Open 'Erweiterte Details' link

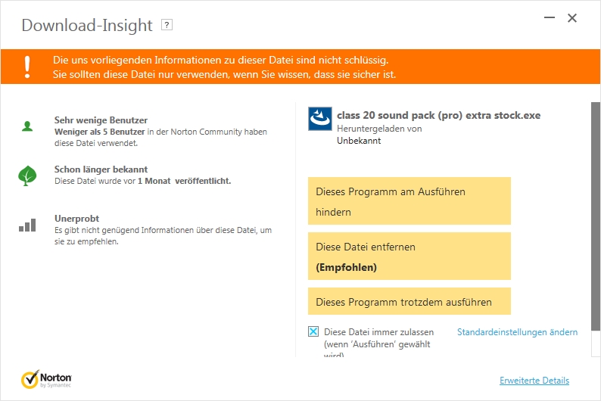(534, 381)
